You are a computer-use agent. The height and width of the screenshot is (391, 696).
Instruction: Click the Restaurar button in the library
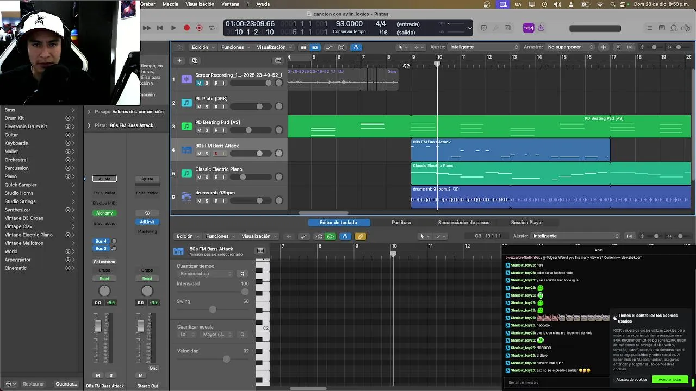tap(33, 384)
